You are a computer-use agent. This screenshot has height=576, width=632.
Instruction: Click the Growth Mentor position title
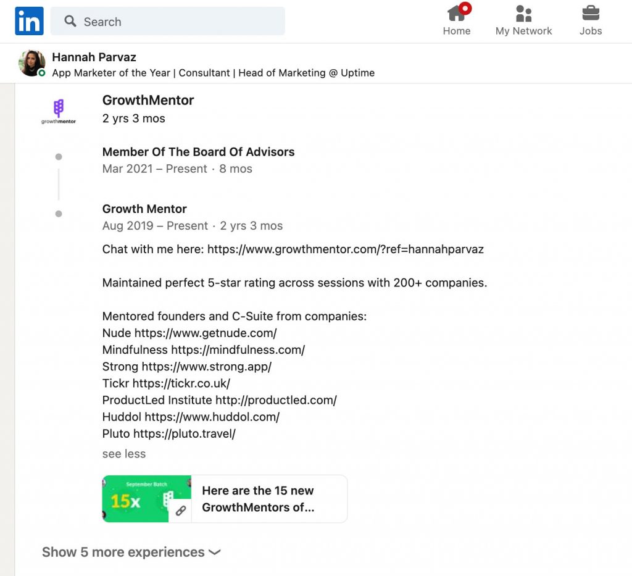coord(144,209)
